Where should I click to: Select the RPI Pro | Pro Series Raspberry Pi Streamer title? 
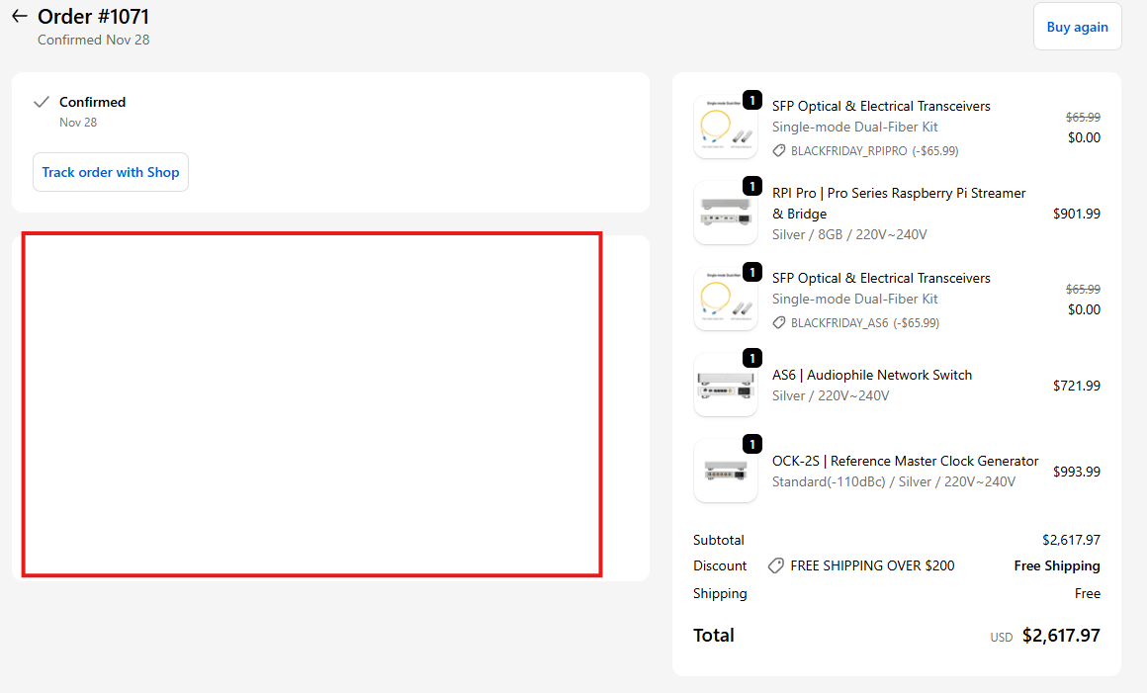point(899,204)
